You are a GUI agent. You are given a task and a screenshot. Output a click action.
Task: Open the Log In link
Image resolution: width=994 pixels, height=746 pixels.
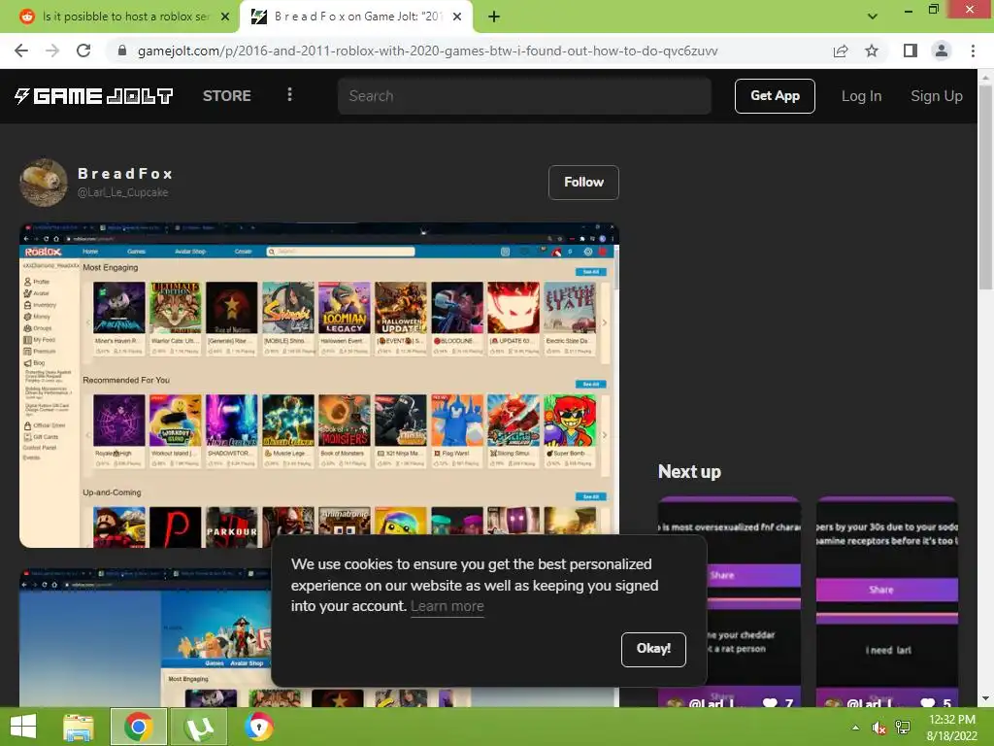tap(861, 96)
